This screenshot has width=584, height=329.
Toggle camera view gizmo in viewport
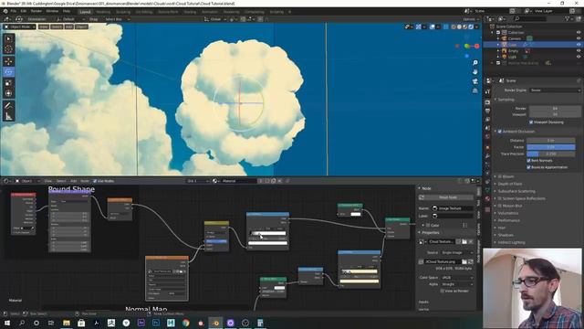pyautogui.click(x=475, y=81)
